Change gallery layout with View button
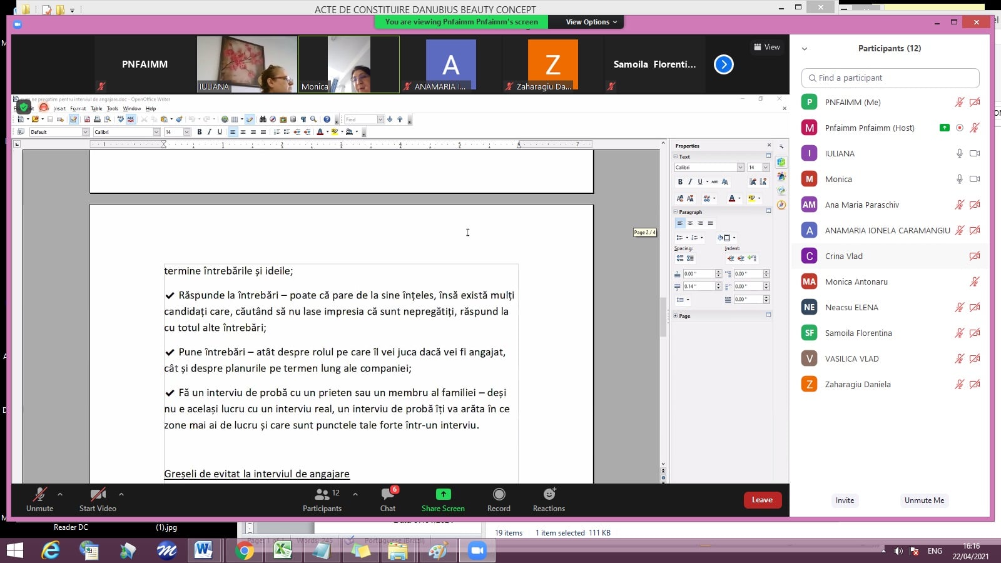Viewport: 1001px width, 563px height. (767, 47)
